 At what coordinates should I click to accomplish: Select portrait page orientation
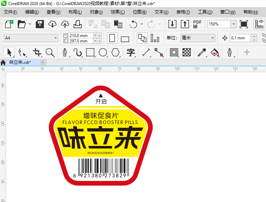(x=112, y=38)
